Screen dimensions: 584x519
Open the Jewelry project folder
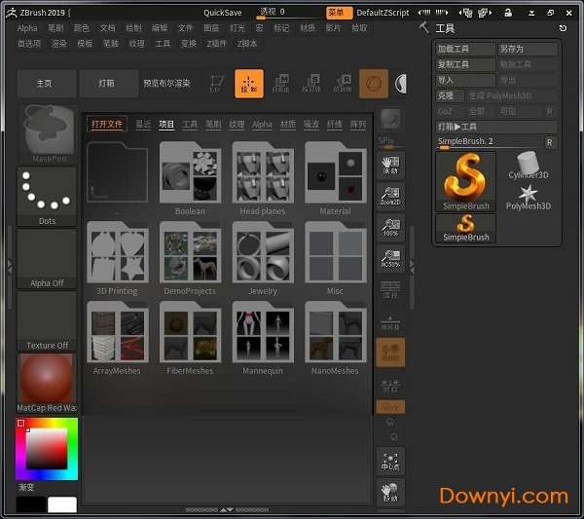[263, 257]
